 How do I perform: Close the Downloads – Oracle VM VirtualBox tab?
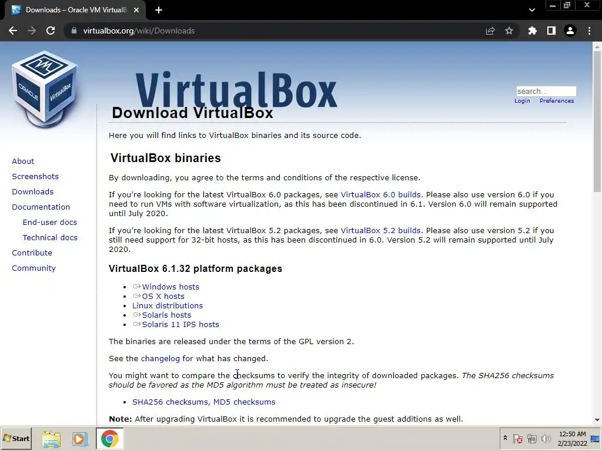point(136,10)
